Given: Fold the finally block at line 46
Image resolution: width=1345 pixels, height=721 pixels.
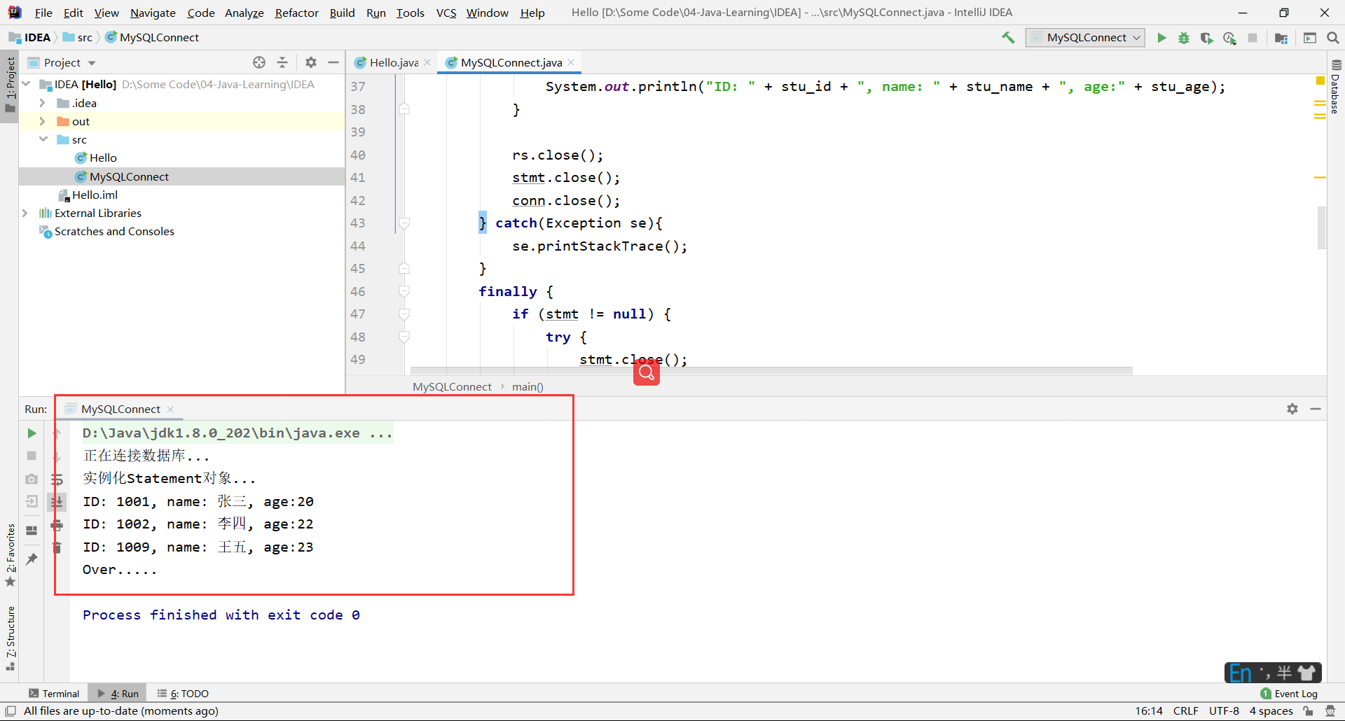Looking at the screenshot, I should (x=404, y=291).
